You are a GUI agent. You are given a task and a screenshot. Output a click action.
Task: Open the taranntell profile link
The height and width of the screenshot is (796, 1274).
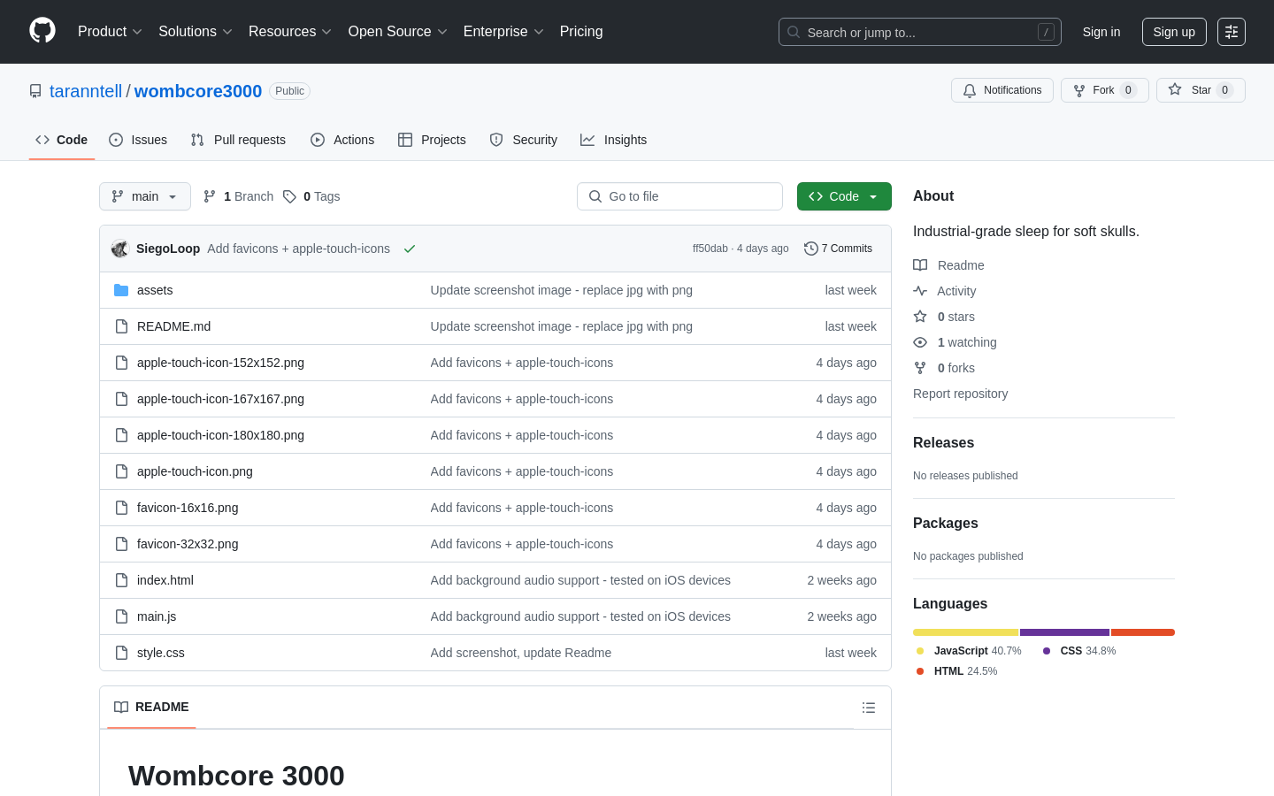[86, 91]
